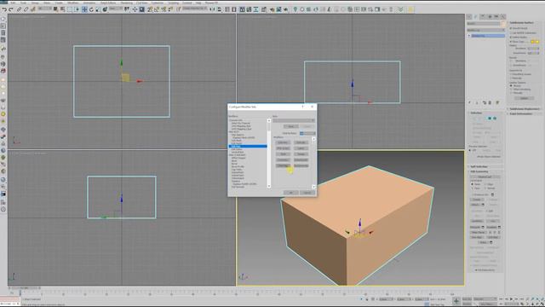This screenshot has height=307, width=545.
Task: Activate the Select Object tool
Action: (55, 9)
